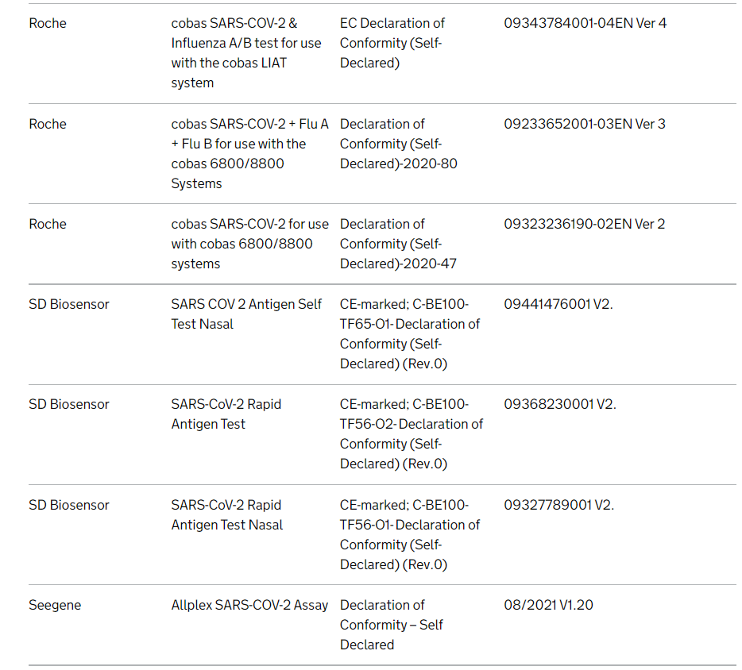Click SARS COV 2 Antigen Self Test Nasal
The image size is (742, 670).
(x=246, y=314)
